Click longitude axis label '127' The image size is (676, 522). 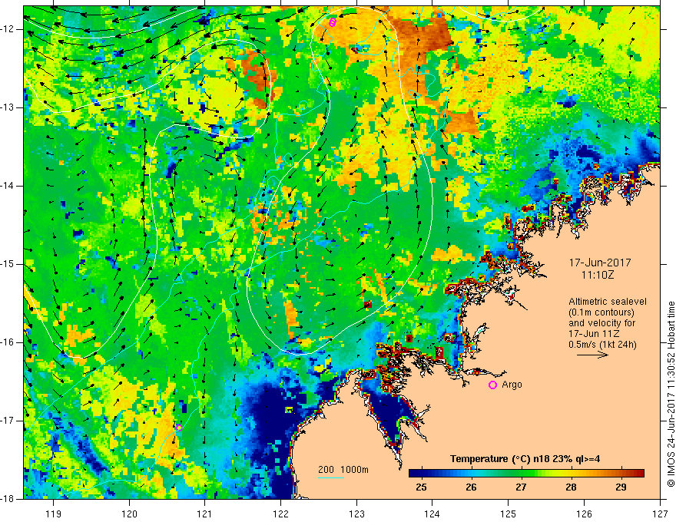coord(660,514)
